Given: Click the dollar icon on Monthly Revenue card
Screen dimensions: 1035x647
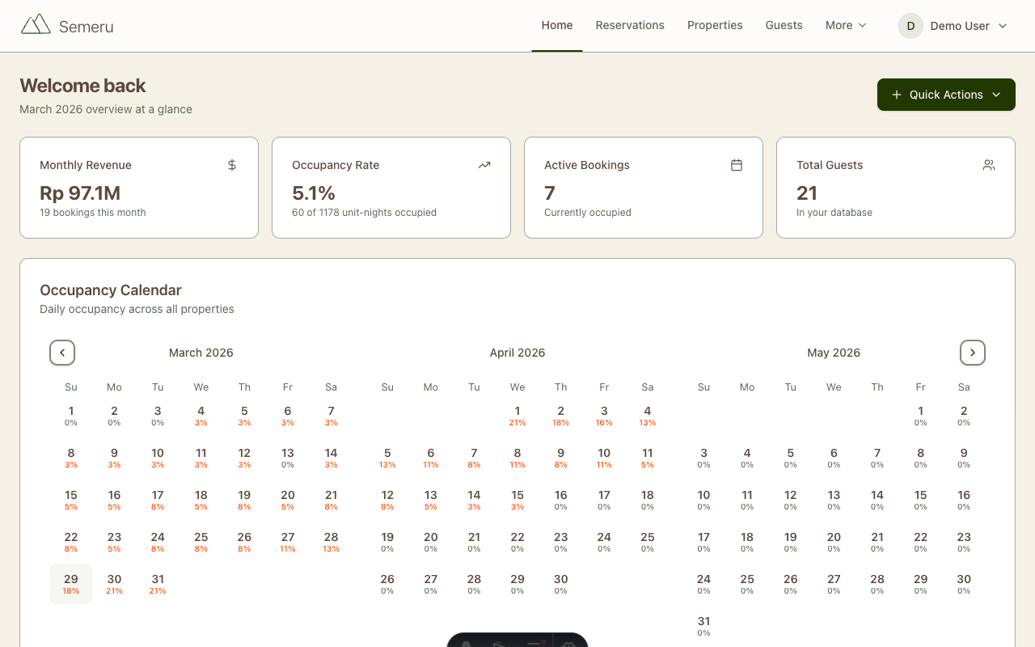Looking at the screenshot, I should (232, 165).
